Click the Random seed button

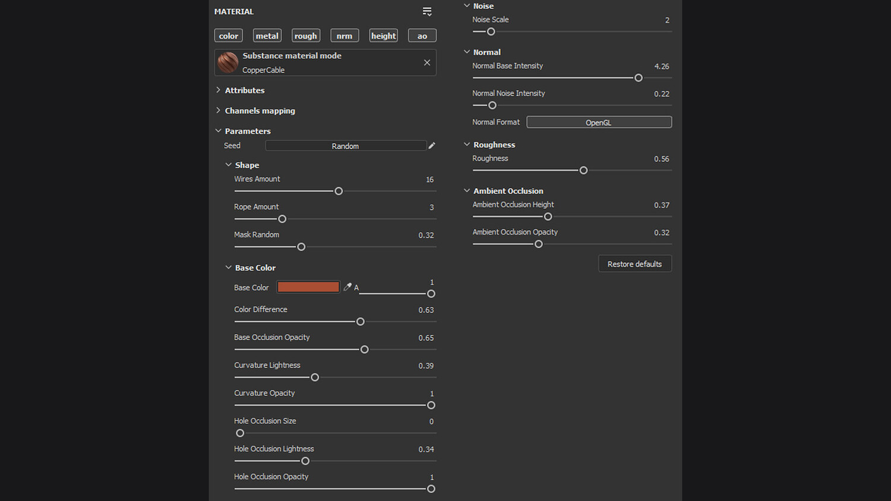pos(345,145)
